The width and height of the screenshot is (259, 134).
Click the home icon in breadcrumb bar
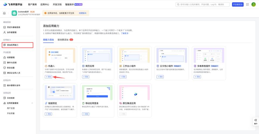coord(4,13)
